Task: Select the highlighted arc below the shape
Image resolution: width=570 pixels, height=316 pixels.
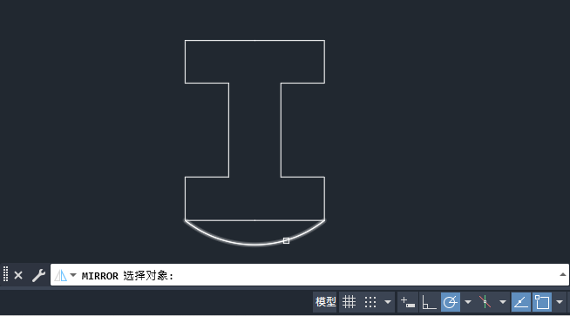Action: [x=254, y=244]
